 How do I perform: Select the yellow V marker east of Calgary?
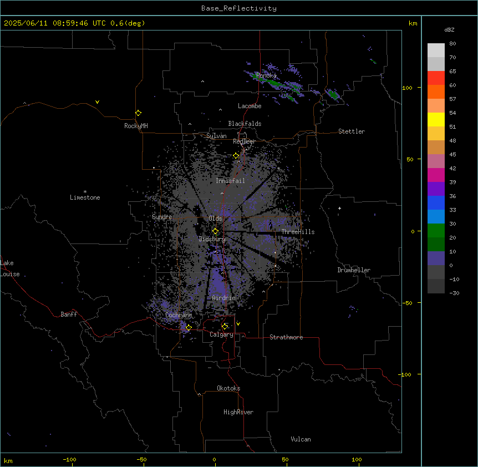coord(238,324)
